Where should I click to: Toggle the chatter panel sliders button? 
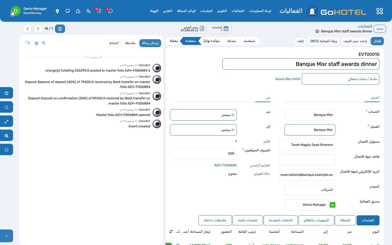coord(60,29)
